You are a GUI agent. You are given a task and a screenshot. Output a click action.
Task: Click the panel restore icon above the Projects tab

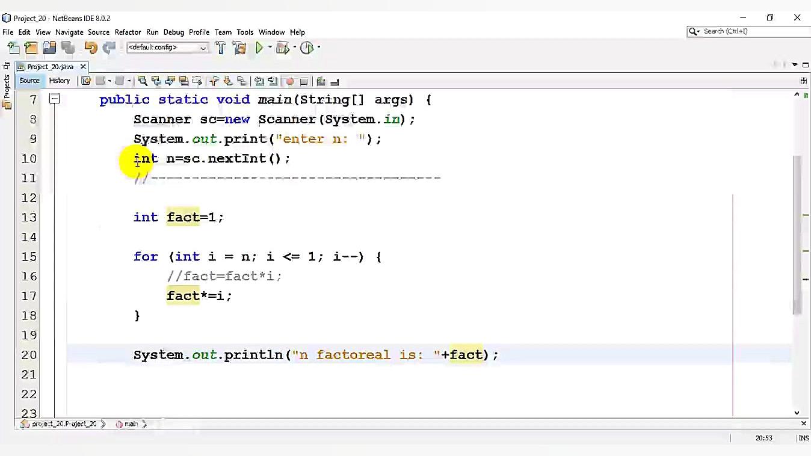click(x=7, y=66)
